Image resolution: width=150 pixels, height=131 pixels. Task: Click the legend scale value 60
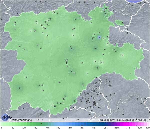pos(70,128)
